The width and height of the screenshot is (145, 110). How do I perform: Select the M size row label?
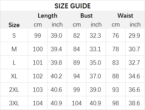coord(14,49)
